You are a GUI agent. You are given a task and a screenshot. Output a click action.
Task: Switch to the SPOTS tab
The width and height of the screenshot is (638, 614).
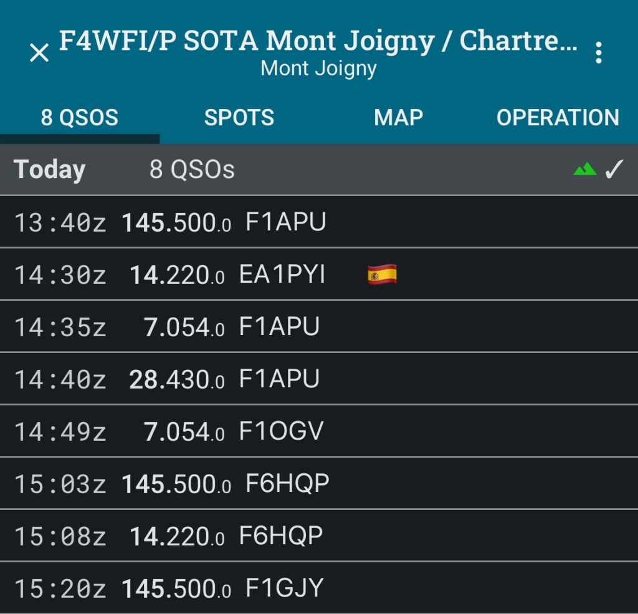coord(239,118)
